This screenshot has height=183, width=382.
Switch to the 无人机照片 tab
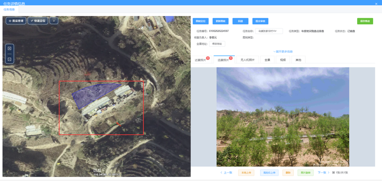(247, 59)
